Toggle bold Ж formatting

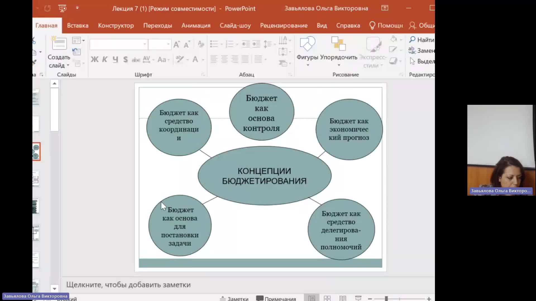[95, 59]
